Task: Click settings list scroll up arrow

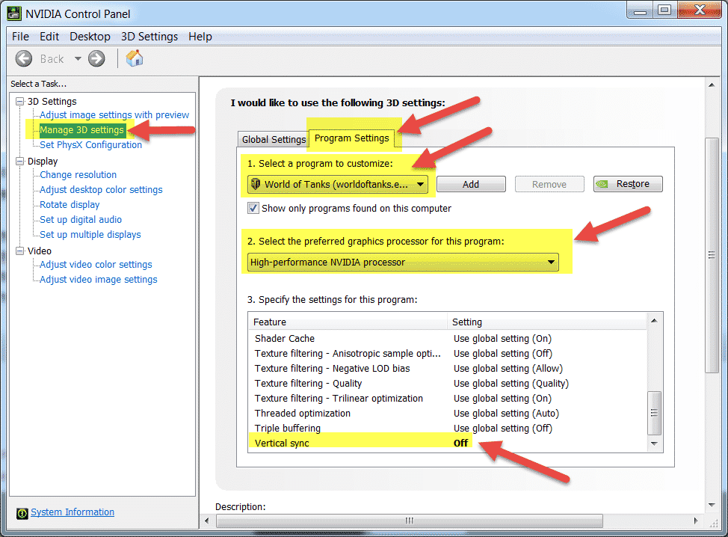Action: tap(654, 321)
